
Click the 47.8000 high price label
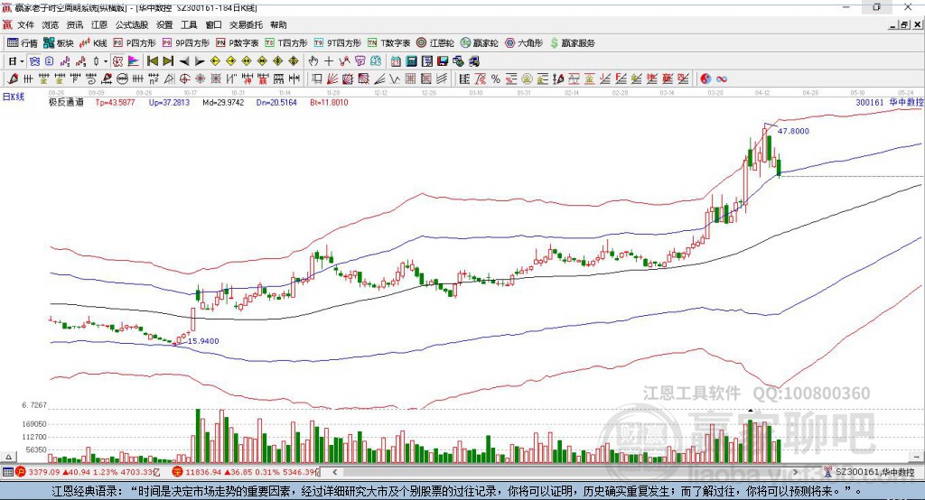(x=793, y=131)
